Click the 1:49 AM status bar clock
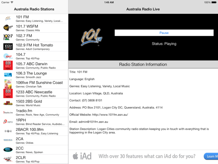 coord(109,2)
